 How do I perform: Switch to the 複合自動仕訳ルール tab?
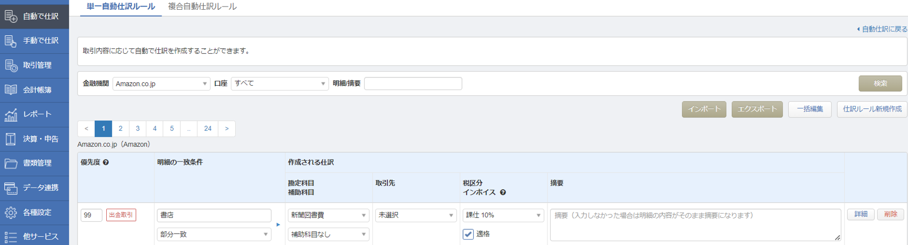(202, 7)
